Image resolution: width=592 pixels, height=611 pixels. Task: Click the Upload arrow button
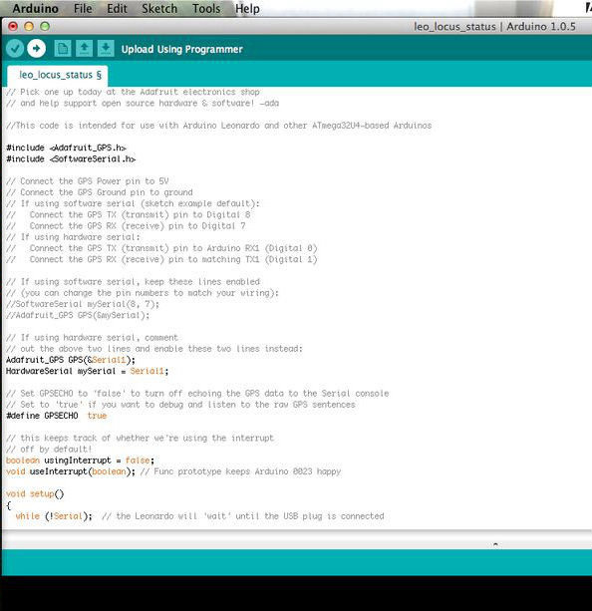(x=36, y=49)
